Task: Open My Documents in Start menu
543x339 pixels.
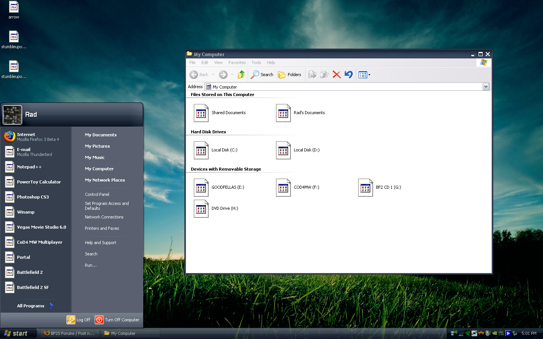Action: [x=101, y=135]
